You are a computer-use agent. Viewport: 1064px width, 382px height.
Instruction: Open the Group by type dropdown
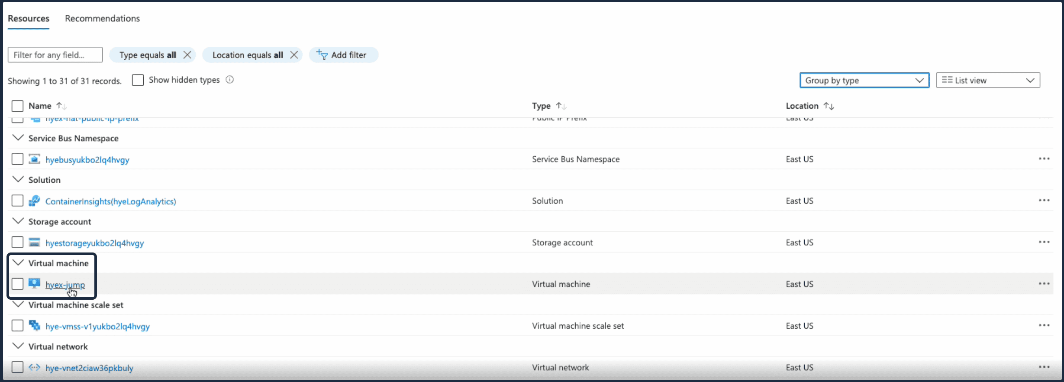(x=864, y=81)
